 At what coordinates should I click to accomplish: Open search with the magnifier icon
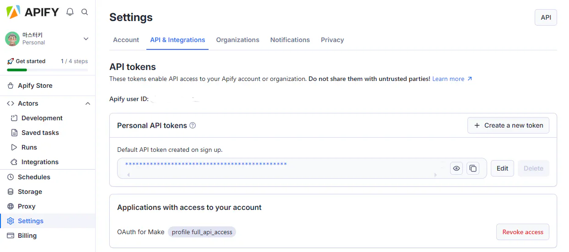[85, 12]
